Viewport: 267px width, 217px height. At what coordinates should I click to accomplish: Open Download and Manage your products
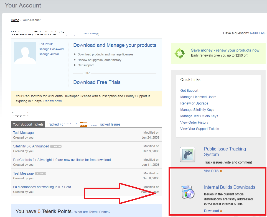click(x=115, y=45)
